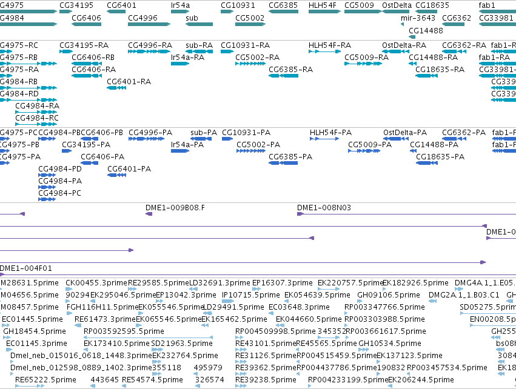
Task: Click the OstDelta-PA protein
Action: pyautogui.click(x=396, y=139)
